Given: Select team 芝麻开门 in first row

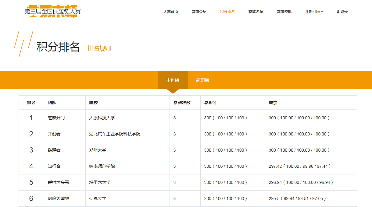Looking at the screenshot, I should (56, 118).
